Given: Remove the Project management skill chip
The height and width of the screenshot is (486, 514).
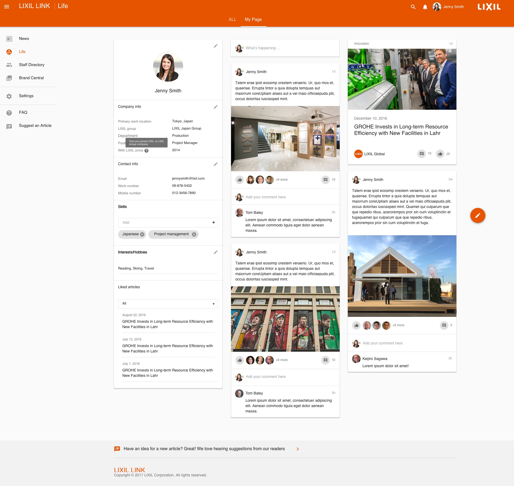Looking at the screenshot, I should pos(194,234).
